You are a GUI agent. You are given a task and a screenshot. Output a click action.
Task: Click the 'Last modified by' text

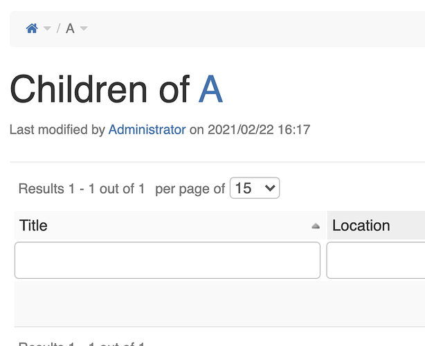tap(57, 129)
